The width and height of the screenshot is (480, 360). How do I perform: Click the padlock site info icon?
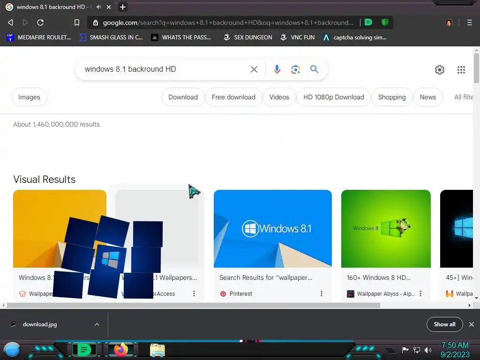pyautogui.click(x=96, y=22)
